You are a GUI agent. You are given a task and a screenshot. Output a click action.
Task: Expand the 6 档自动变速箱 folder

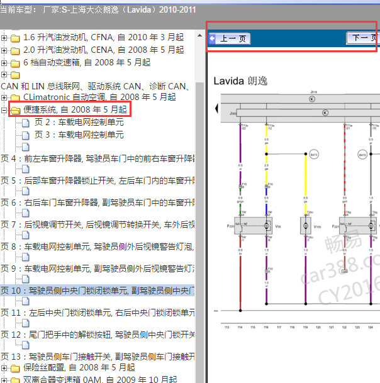(4, 63)
